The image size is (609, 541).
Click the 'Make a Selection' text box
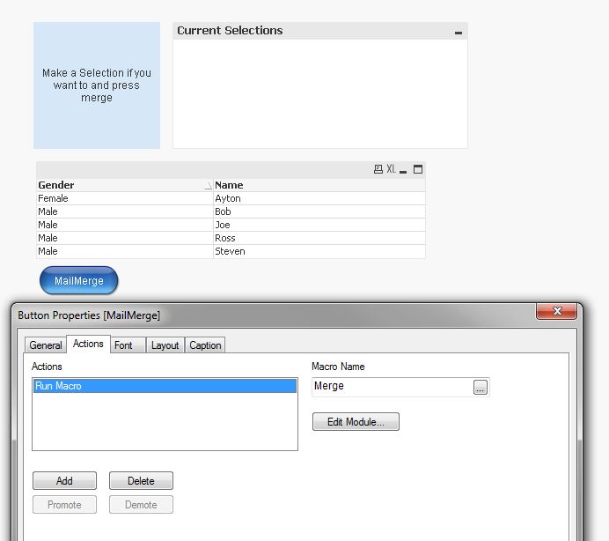(96, 85)
